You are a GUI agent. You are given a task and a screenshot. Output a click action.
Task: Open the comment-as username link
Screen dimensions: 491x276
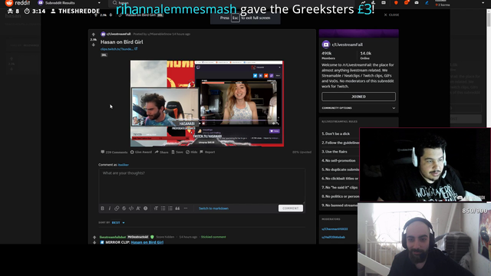pyautogui.click(x=124, y=165)
